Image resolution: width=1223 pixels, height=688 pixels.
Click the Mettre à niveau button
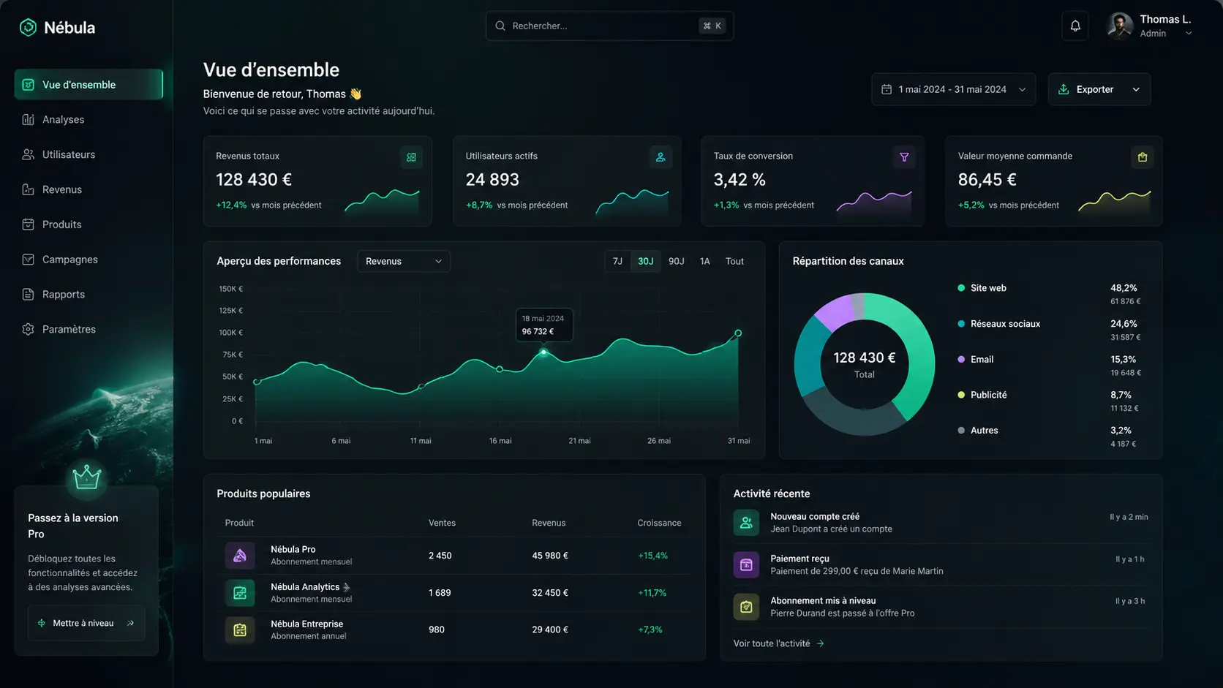(86, 623)
